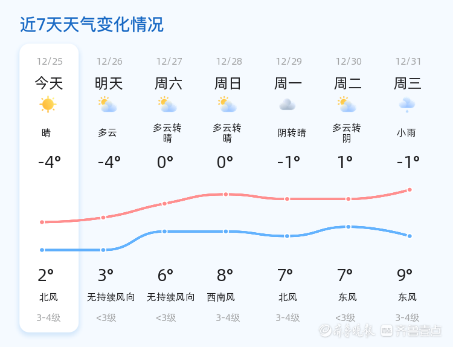Click the weather icon under 周六

coord(167,105)
